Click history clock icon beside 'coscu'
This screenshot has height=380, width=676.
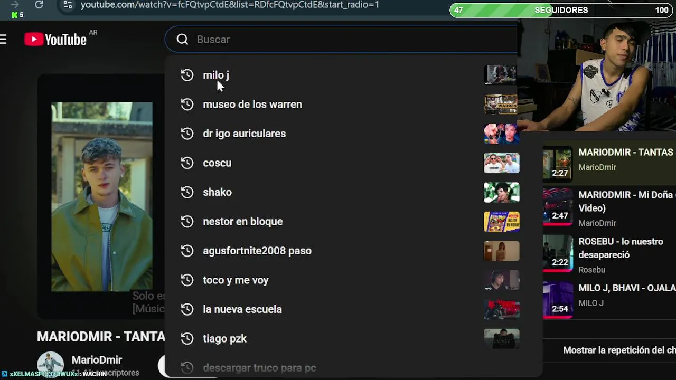pos(187,163)
